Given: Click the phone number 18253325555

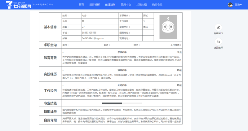Looking at the screenshot, I should (x=89, y=33).
